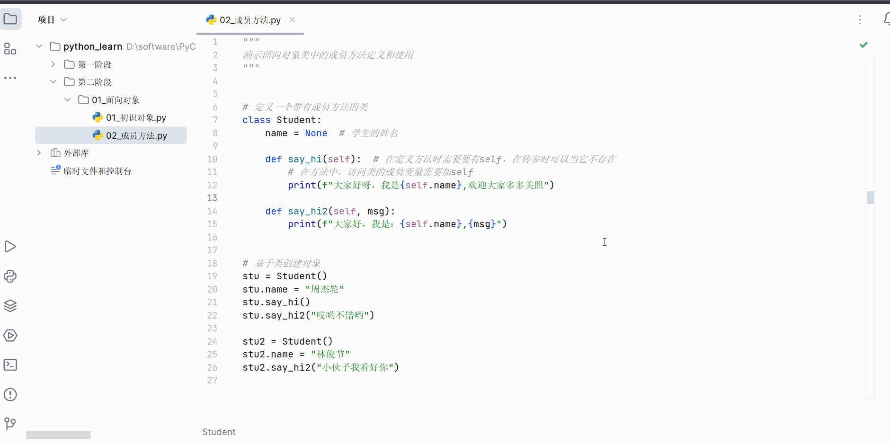Viewport: 890px width, 444px height.
Task: Open the Services tool window
Action: coord(10,335)
